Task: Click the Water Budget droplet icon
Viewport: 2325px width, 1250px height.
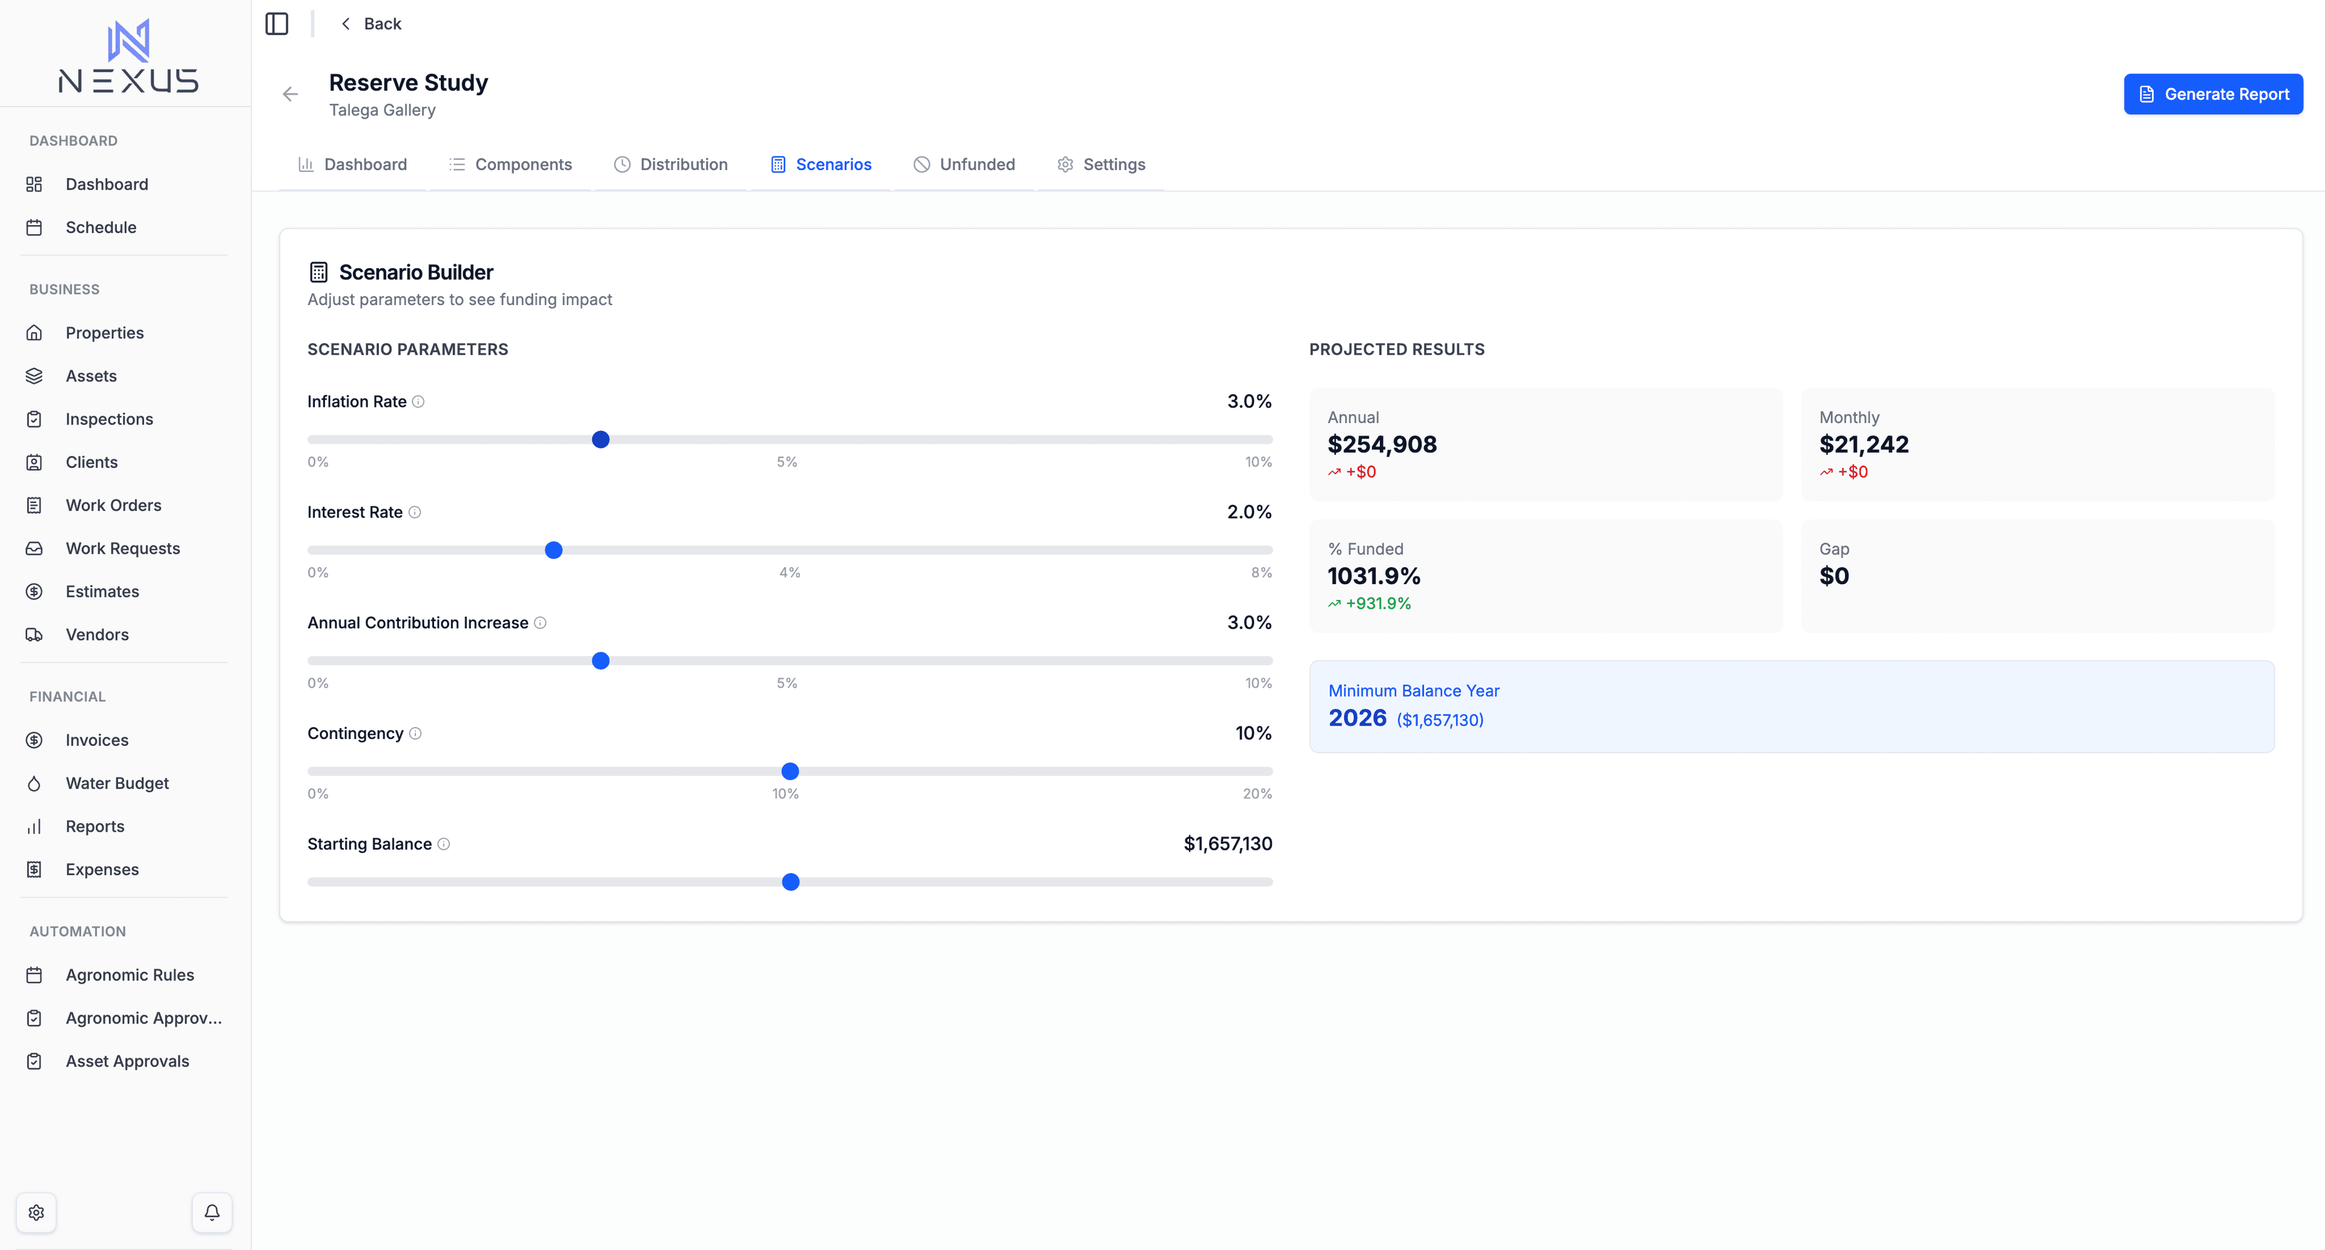Action: tap(35, 783)
